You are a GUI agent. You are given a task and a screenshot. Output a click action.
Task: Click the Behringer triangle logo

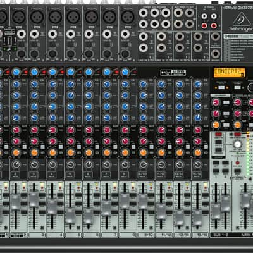click(242, 19)
